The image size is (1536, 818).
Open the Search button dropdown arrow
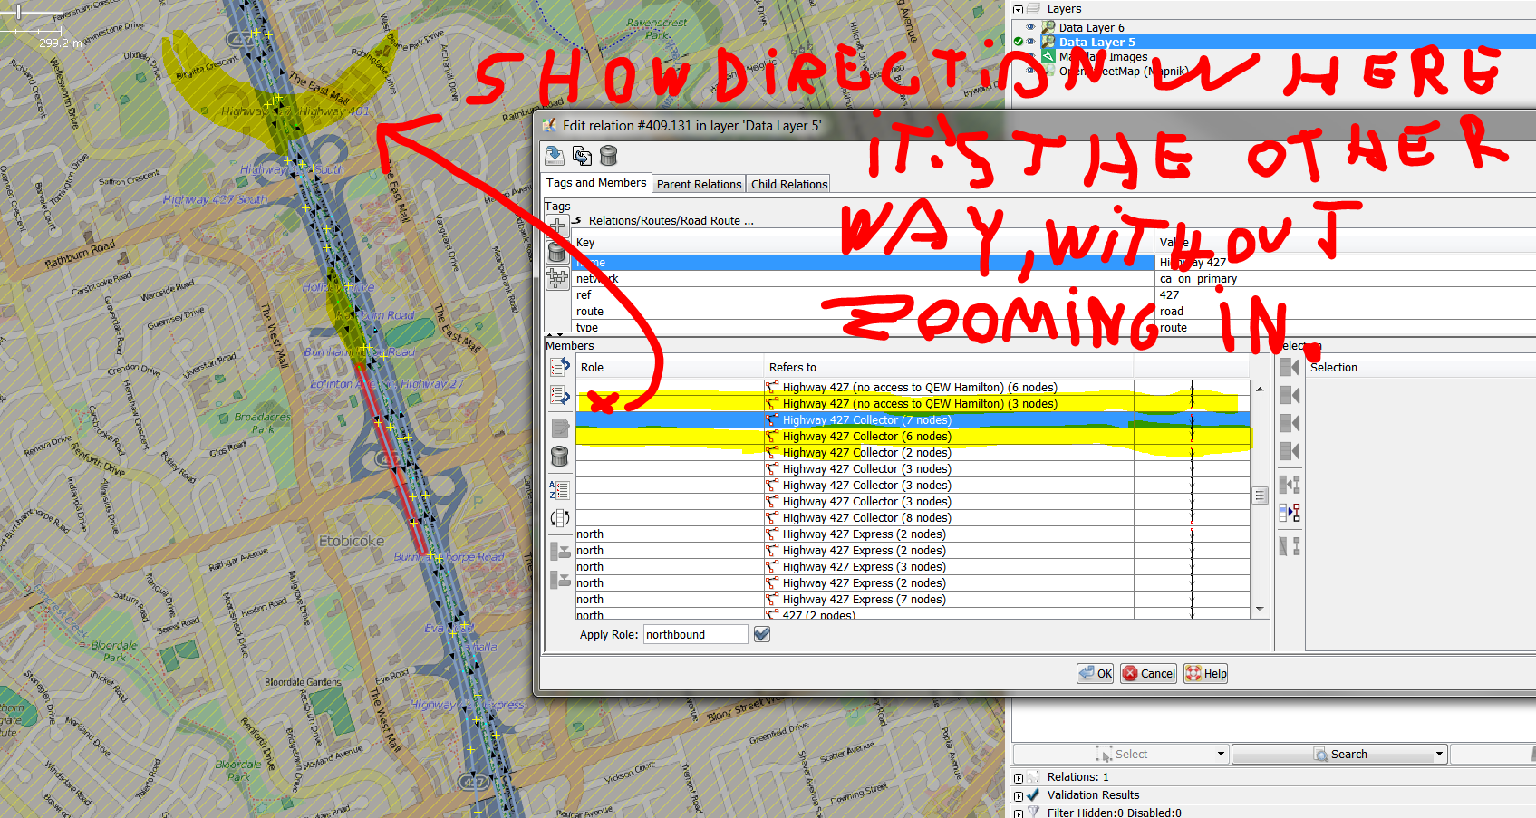[x=1439, y=754]
